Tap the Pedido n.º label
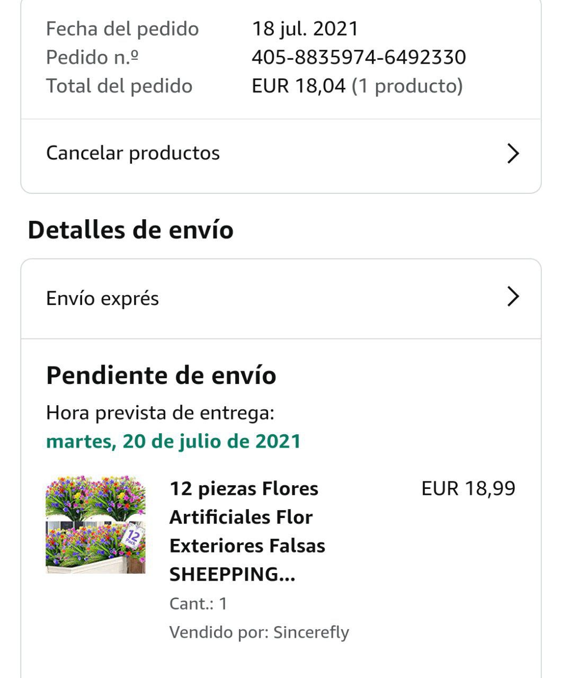This screenshot has height=678, width=561. tap(92, 57)
